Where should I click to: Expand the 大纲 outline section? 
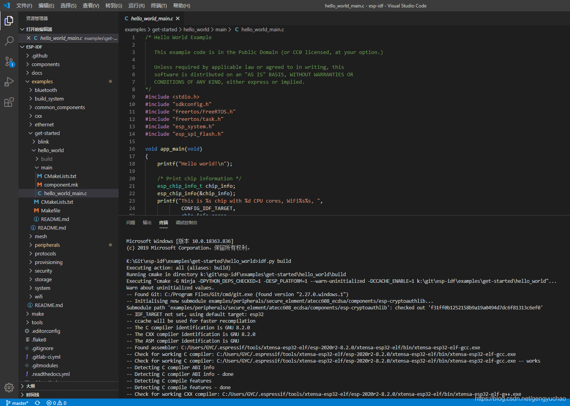pos(69,386)
